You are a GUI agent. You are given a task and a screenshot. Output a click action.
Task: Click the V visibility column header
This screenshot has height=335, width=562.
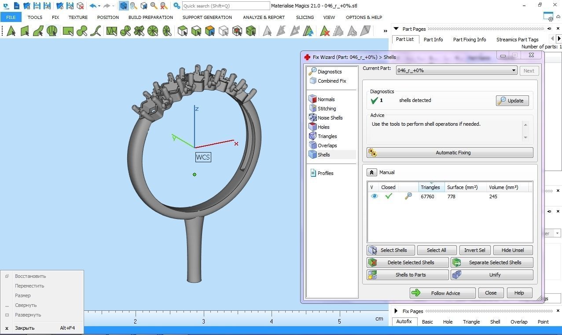(x=372, y=187)
